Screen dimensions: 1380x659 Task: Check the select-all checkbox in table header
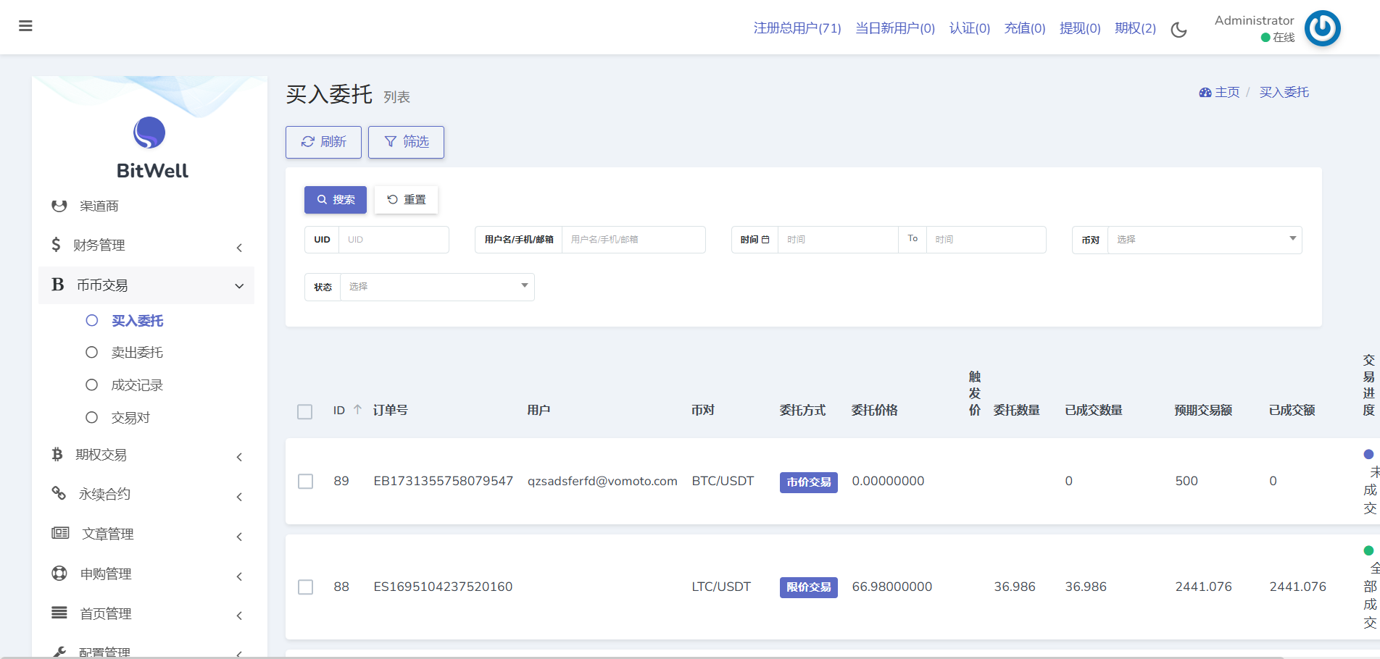305,411
